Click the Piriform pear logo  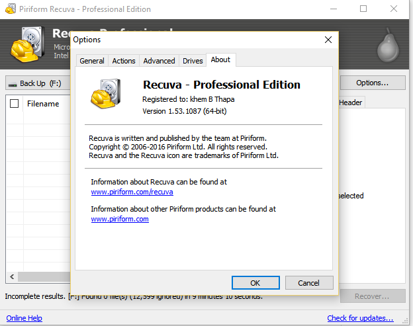click(388, 45)
